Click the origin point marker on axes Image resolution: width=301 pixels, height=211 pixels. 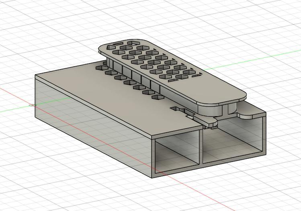click(33, 105)
